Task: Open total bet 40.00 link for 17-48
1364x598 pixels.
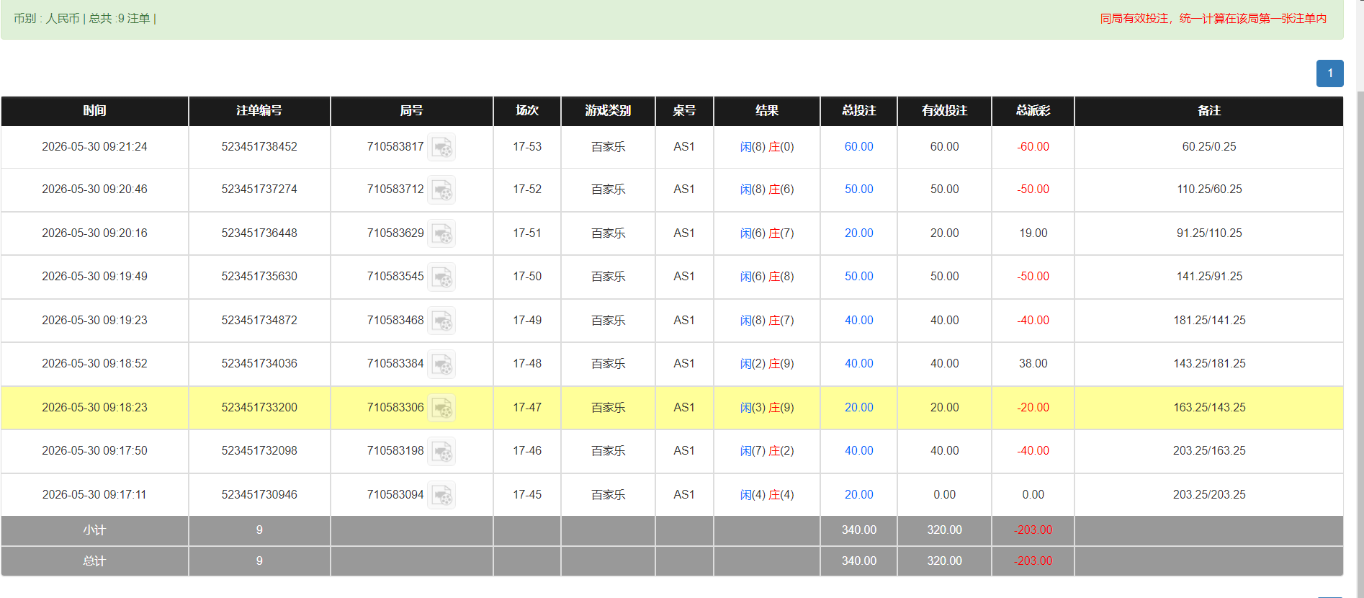Action: coord(858,364)
